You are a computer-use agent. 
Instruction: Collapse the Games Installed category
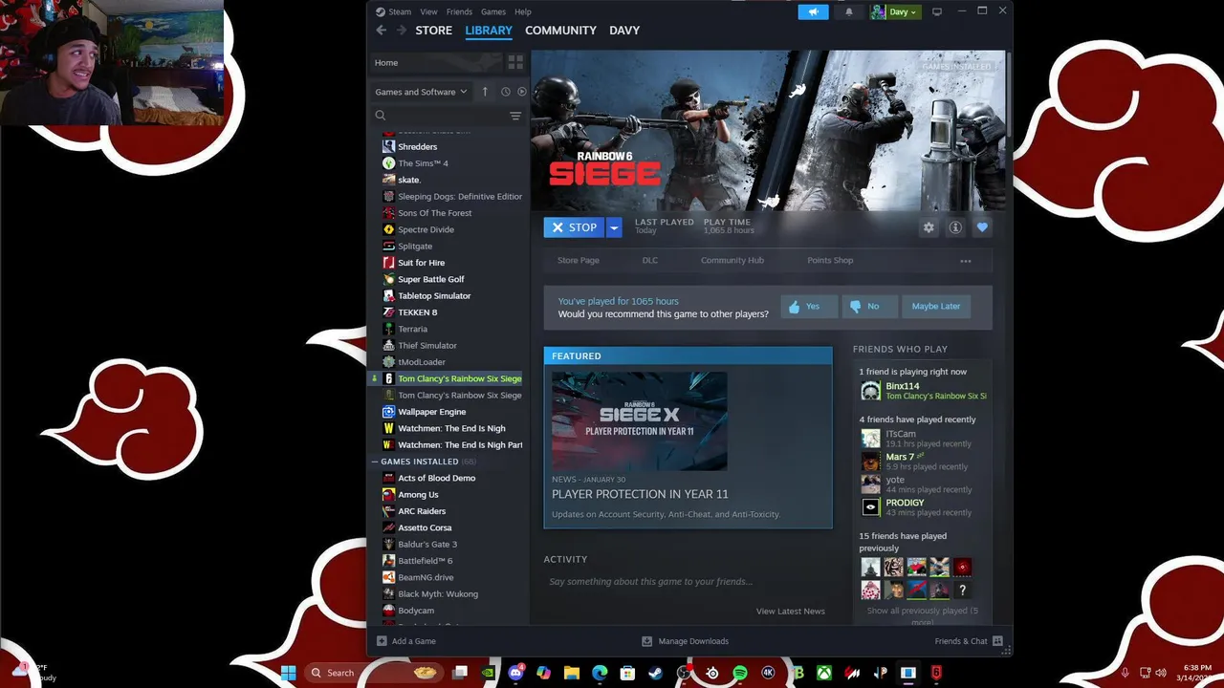pos(375,462)
